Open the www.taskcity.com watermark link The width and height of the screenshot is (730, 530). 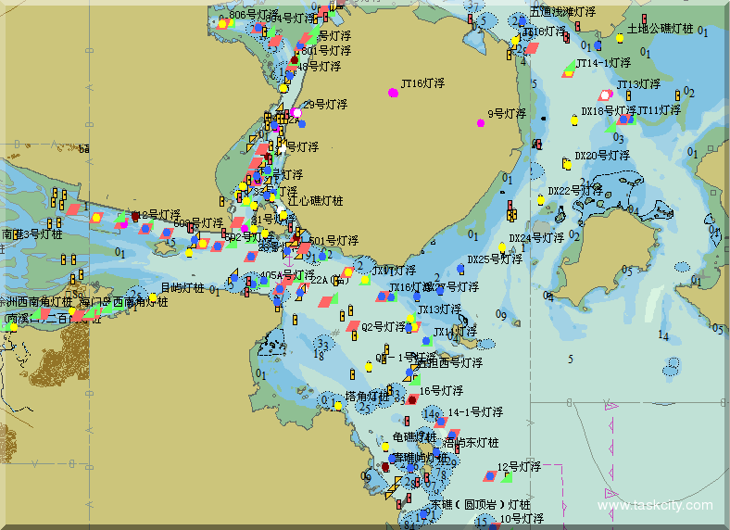(x=656, y=506)
